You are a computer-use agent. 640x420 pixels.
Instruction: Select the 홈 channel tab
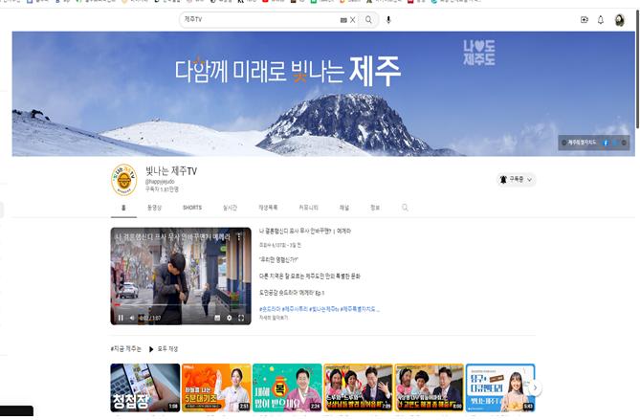[123, 208]
